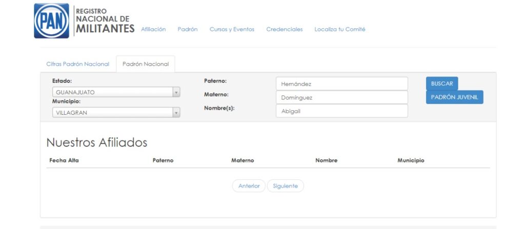
Task: Open the Municipio dropdown showing VILLAGRAN
Action: [116, 113]
